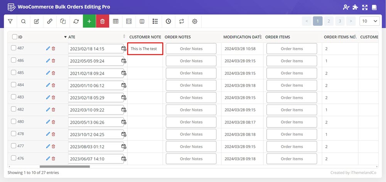Viewport: 386px width, 182px height.
Task: Click the Customer Note column header
Action: pos(145,37)
